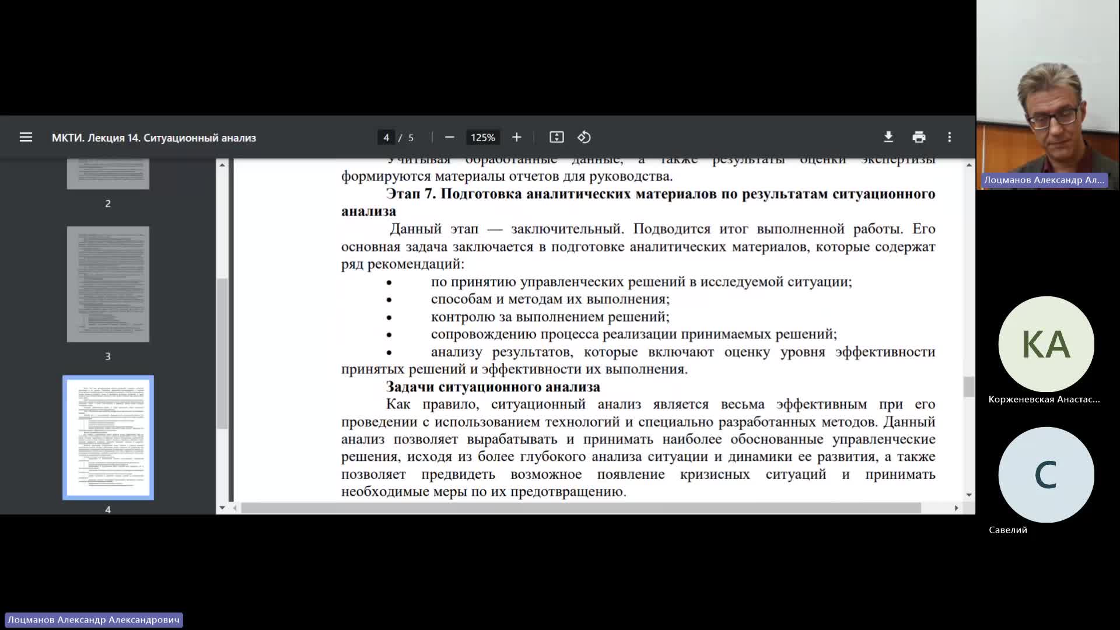Image resolution: width=1120 pixels, height=630 pixels.
Task: Click the name label on presenter video
Action: [x=1044, y=180]
